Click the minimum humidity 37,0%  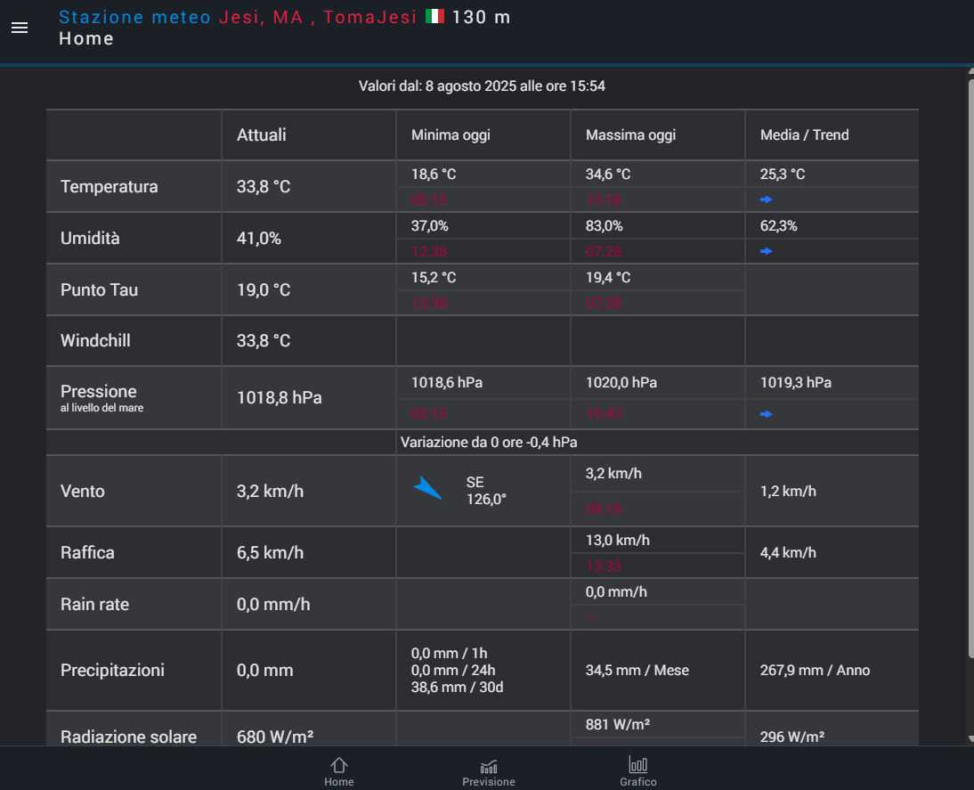coord(430,225)
